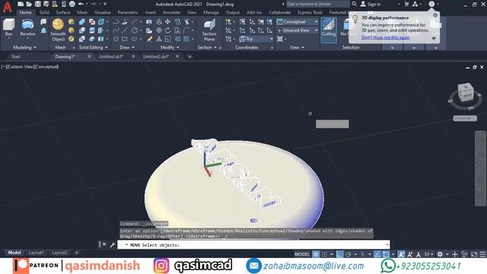Click the Autodesk App Store cart icon
The image size is (487, 274).
point(406,4)
